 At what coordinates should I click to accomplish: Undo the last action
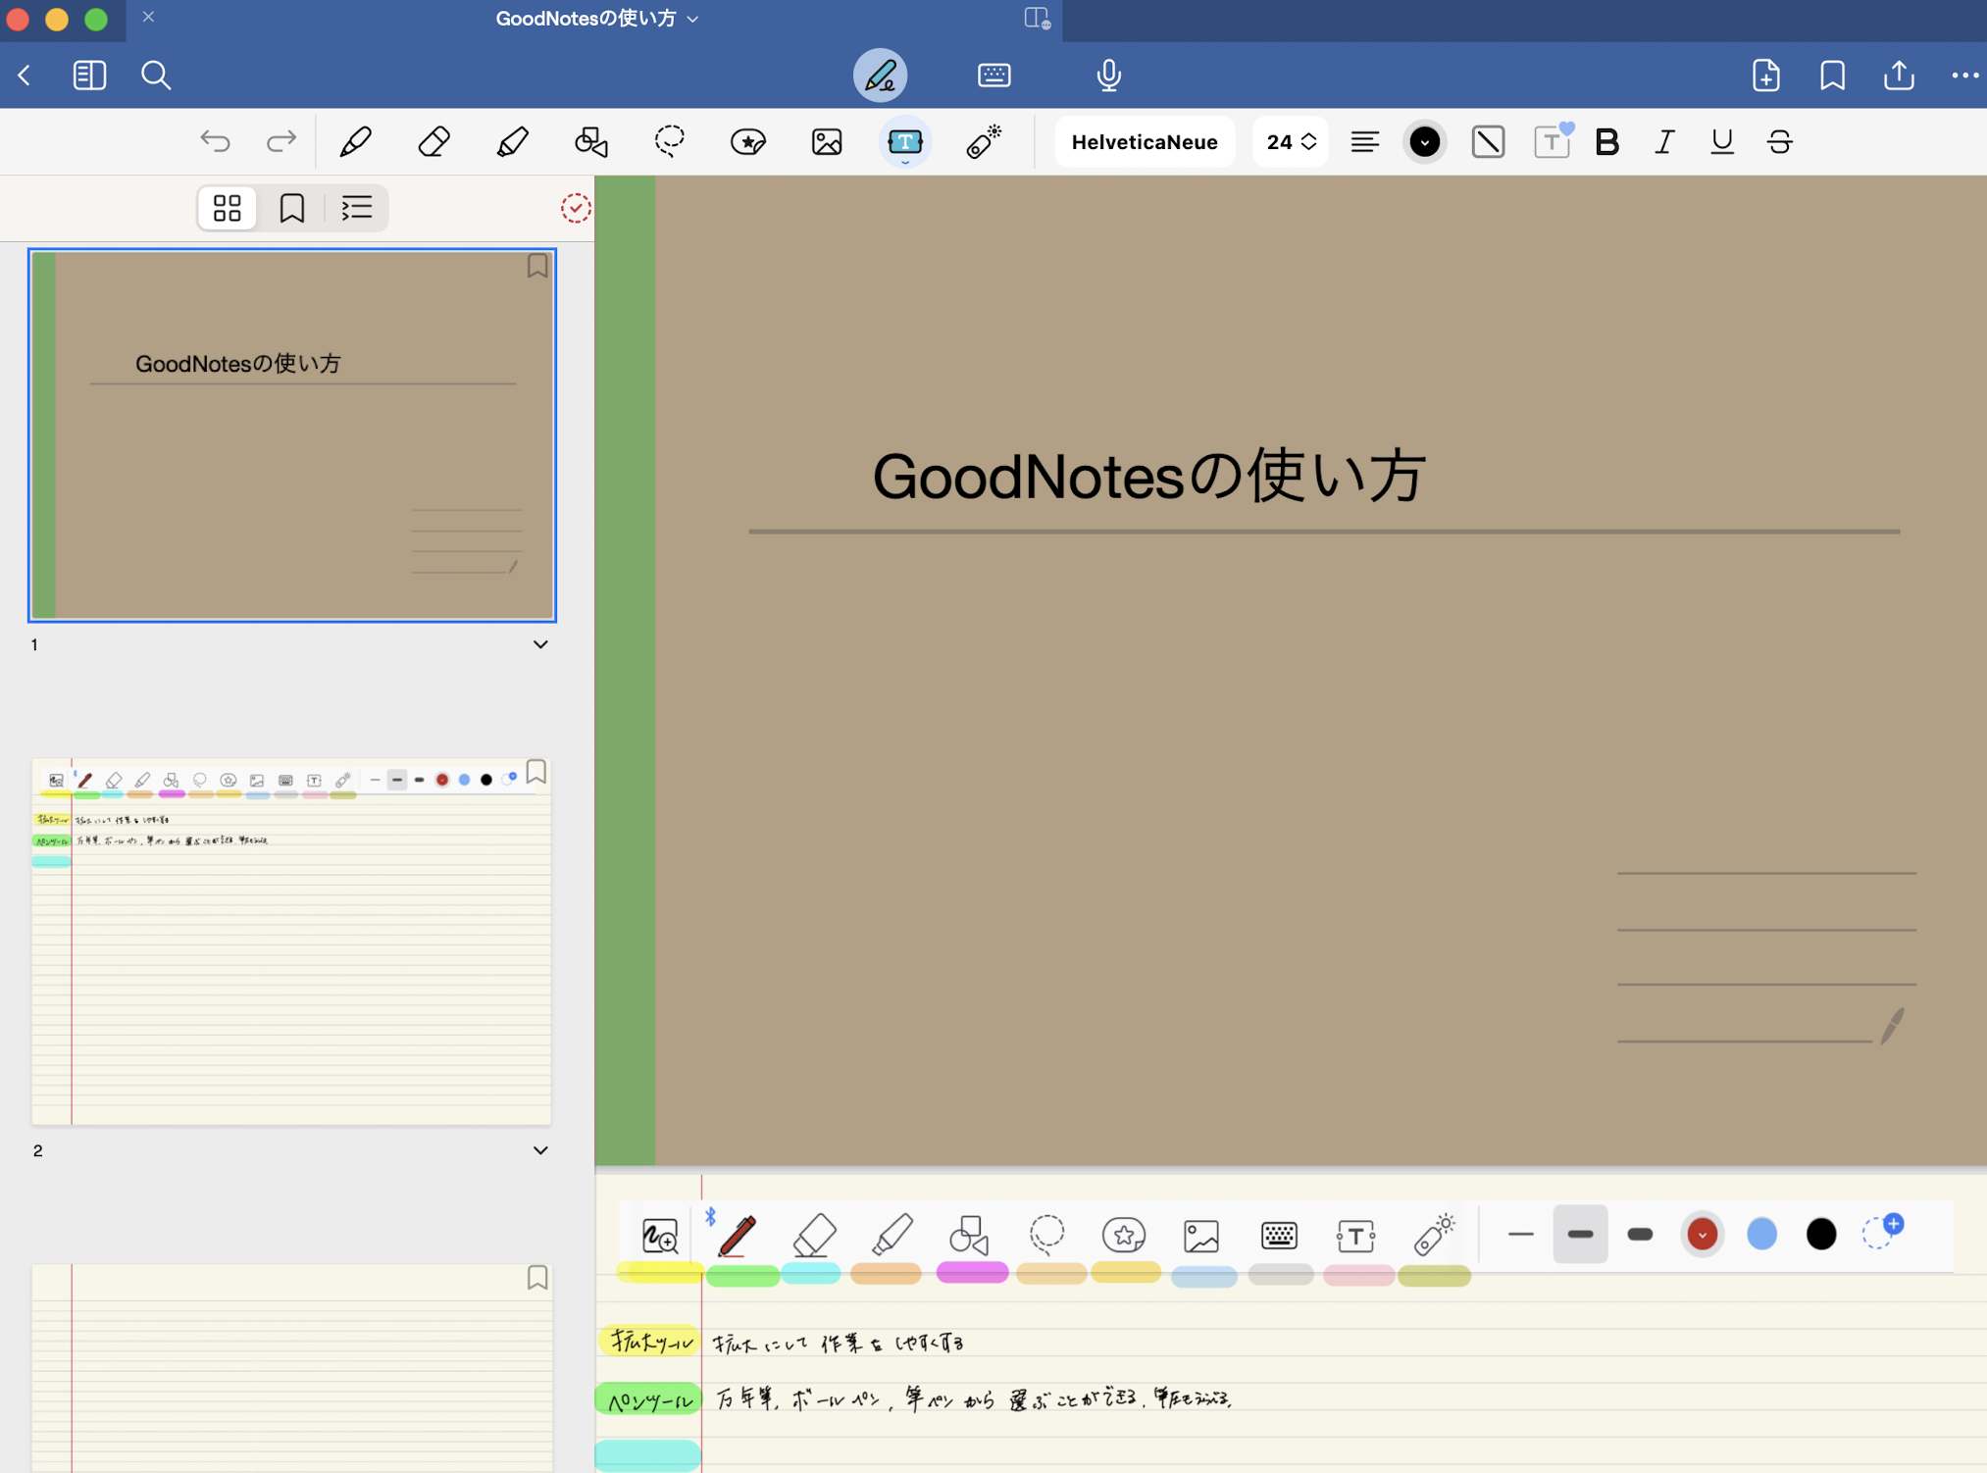pos(215,142)
